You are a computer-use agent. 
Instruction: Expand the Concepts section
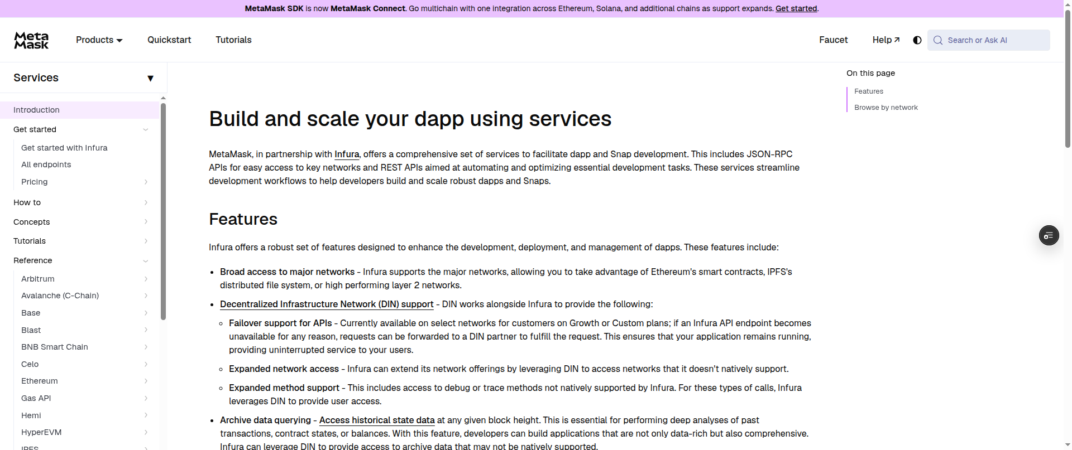[146, 222]
